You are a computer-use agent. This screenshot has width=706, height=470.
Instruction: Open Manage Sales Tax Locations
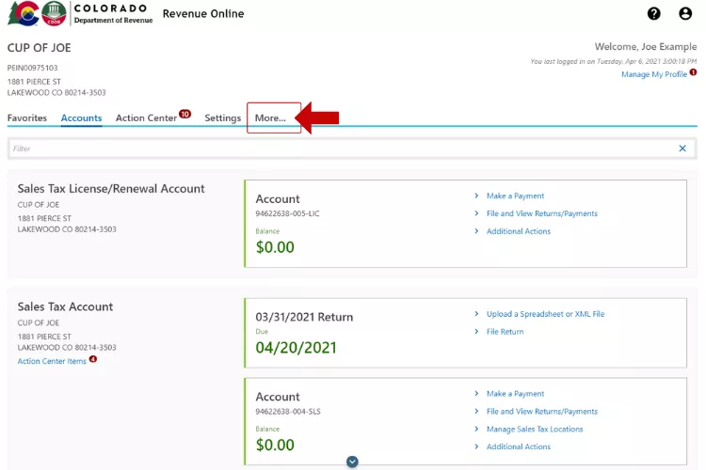(x=535, y=430)
